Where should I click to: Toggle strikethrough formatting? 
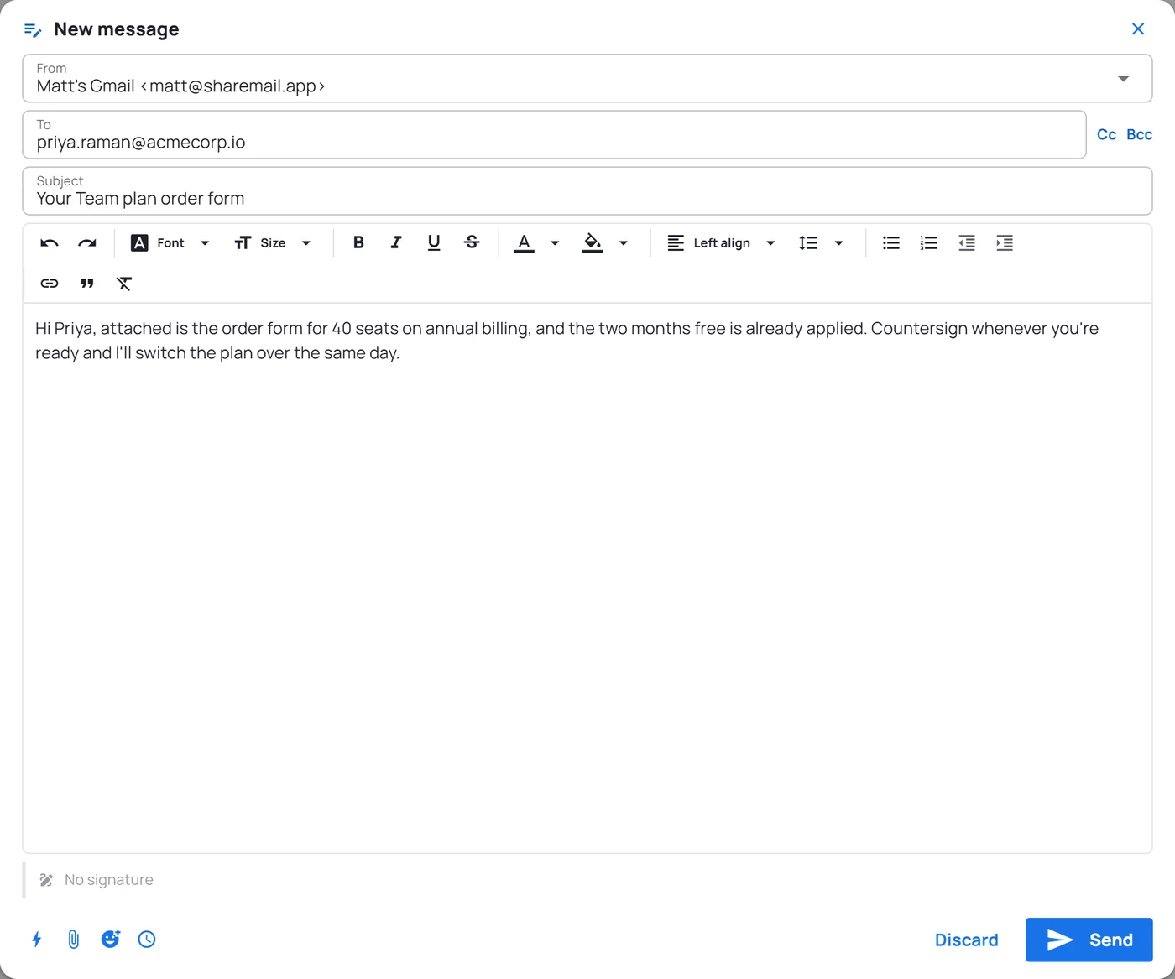click(x=472, y=242)
